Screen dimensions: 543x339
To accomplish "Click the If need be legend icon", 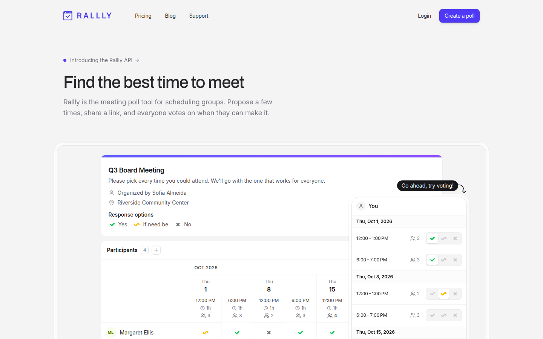I will [137, 224].
